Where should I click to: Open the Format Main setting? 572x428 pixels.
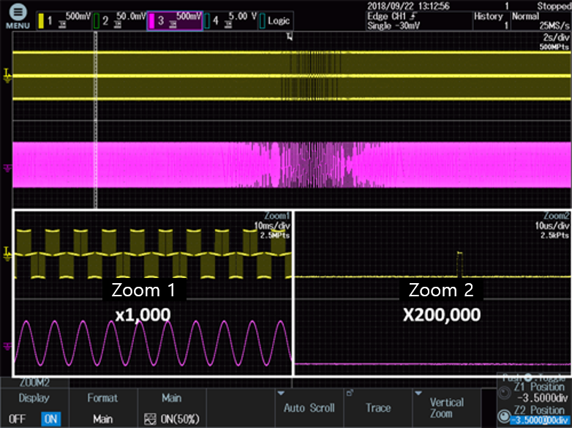click(x=103, y=408)
